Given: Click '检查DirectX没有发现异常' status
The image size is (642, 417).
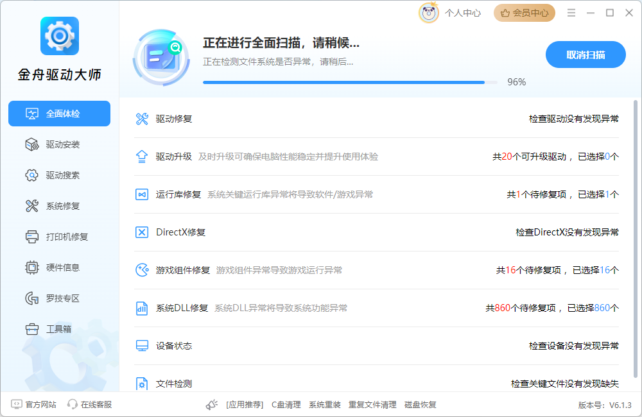Looking at the screenshot, I should pyautogui.click(x=567, y=232).
